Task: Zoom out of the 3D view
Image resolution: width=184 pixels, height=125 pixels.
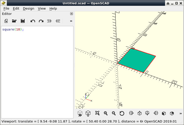Action: [x=114, y=113]
